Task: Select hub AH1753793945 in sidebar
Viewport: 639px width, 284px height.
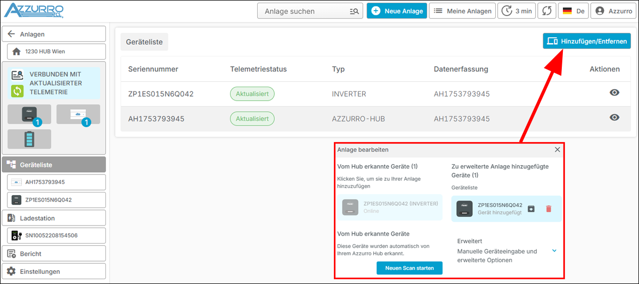Action: (x=56, y=182)
